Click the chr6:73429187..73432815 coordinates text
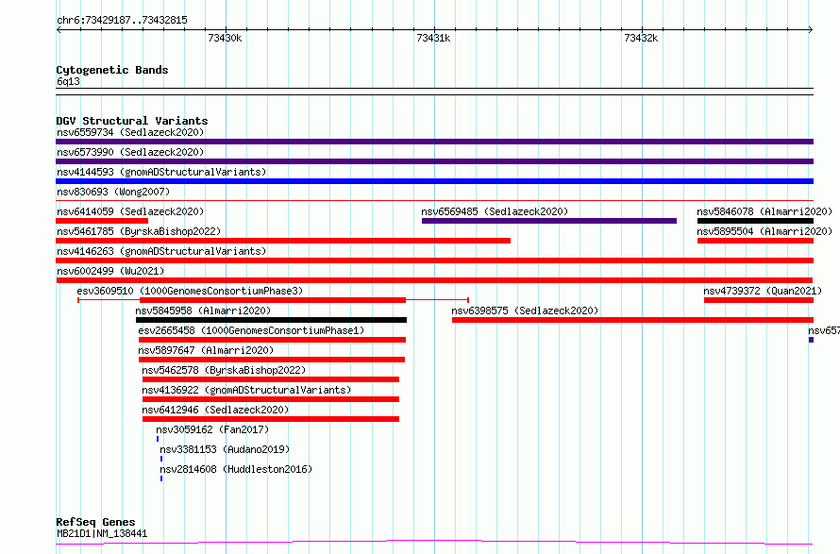Image resolution: width=840 pixels, height=554 pixels. [x=122, y=21]
